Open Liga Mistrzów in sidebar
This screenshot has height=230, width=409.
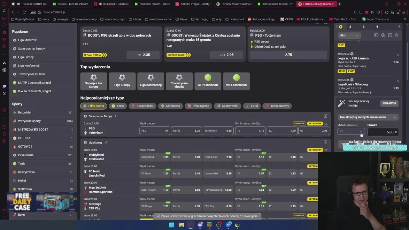click(27, 40)
